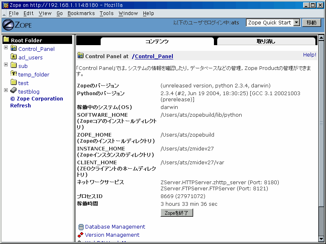Open the Edit menu
Viewport: 326px width, 244px height.
click(29, 13)
